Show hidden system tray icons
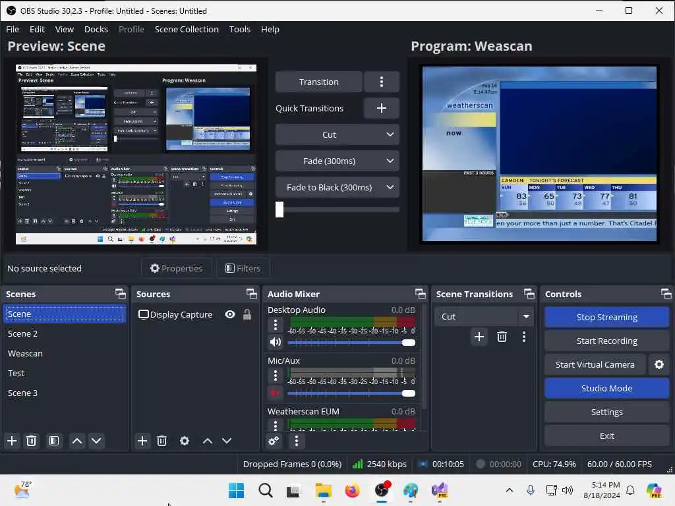 tap(510, 490)
